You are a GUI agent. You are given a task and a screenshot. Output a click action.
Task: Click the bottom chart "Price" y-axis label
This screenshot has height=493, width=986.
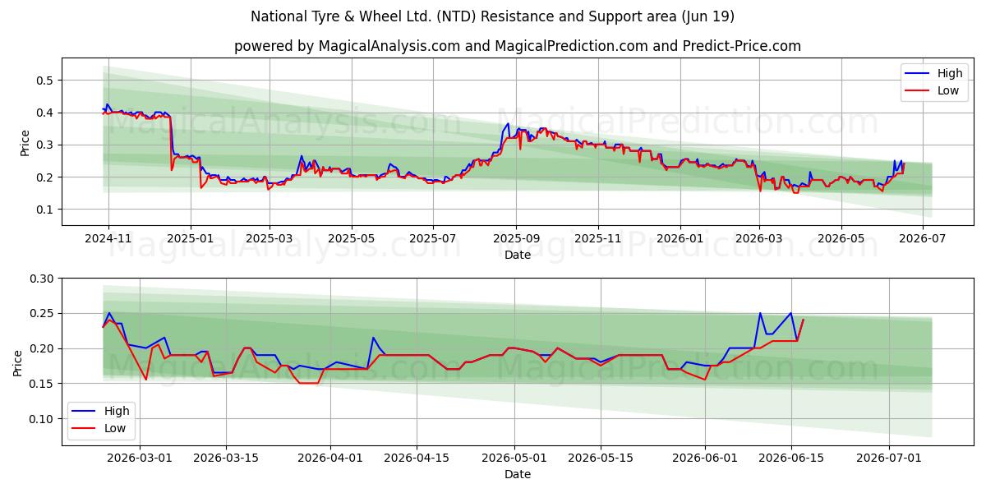coord(18,362)
